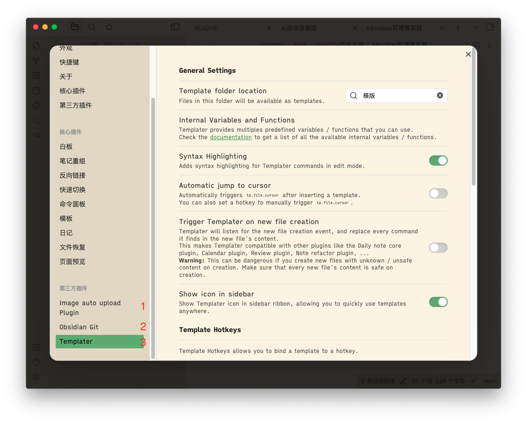This screenshot has width=527, height=423.
Task: Enable Trigger Templater on new file creation
Action: 438,248
